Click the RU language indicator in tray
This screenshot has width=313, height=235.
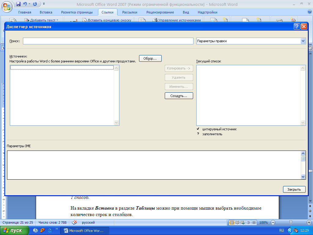point(282,230)
